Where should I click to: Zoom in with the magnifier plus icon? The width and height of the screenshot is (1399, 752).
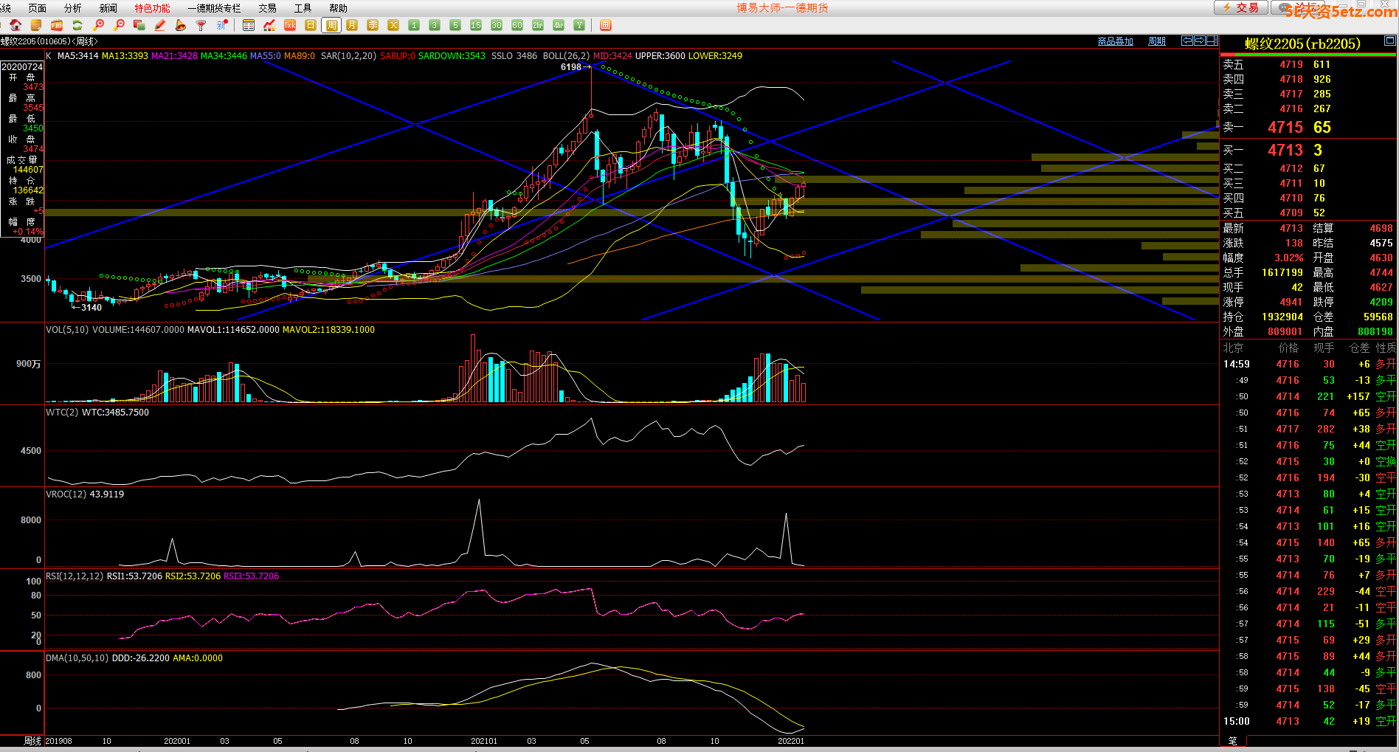(x=98, y=25)
